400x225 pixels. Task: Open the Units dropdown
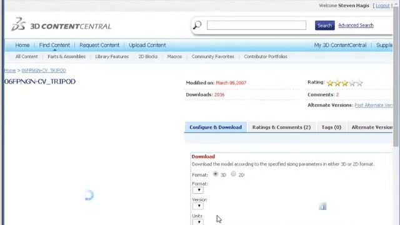tap(198, 222)
